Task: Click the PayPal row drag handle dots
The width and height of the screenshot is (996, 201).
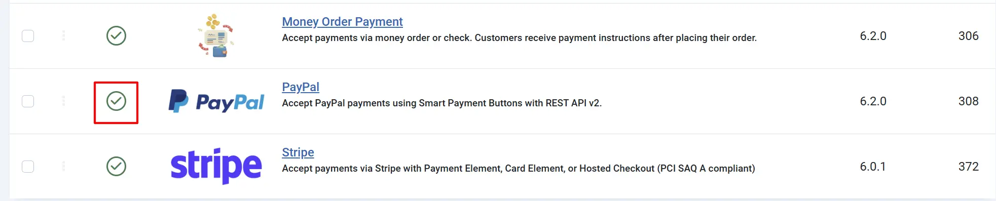Action: 63,101
